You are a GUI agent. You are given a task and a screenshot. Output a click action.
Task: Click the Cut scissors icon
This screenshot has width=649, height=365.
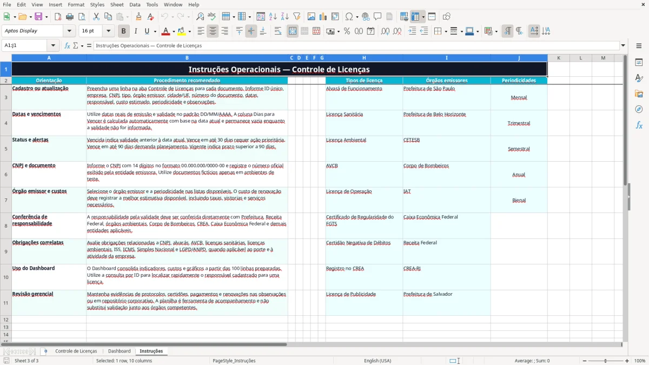(x=96, y=17)
